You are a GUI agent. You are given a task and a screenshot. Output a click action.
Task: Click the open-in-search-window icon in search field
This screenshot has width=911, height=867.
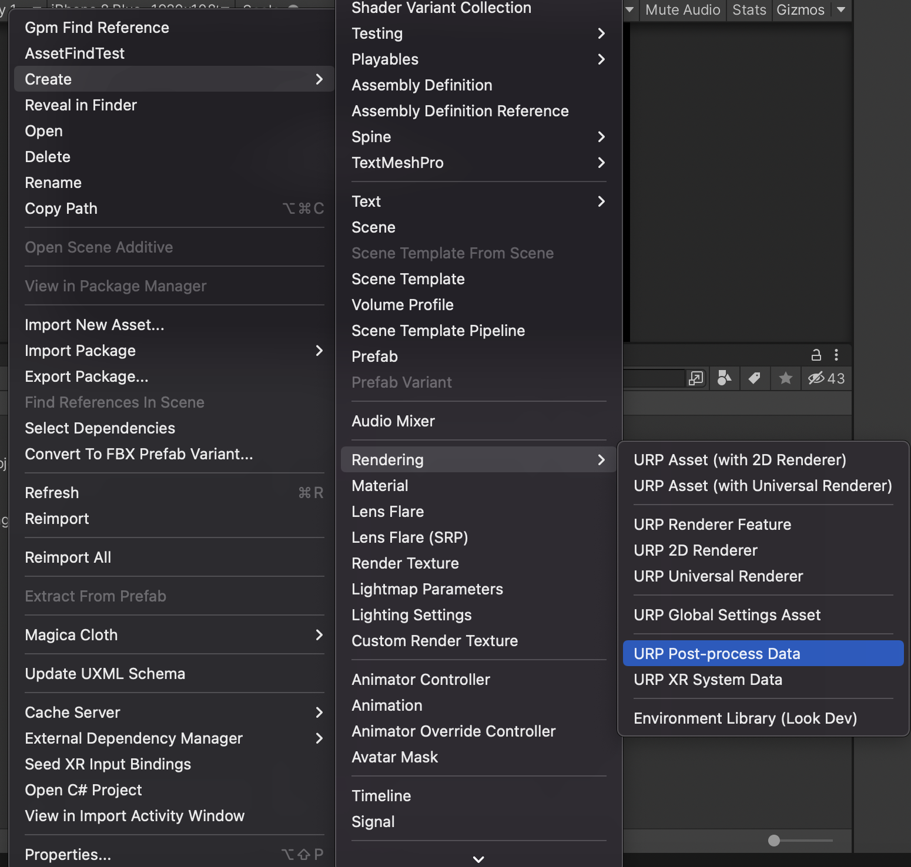(x=696, y=378)
